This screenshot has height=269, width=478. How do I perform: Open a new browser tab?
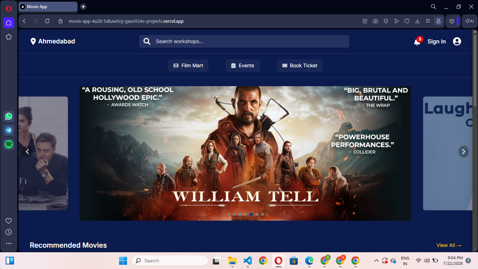83,7
